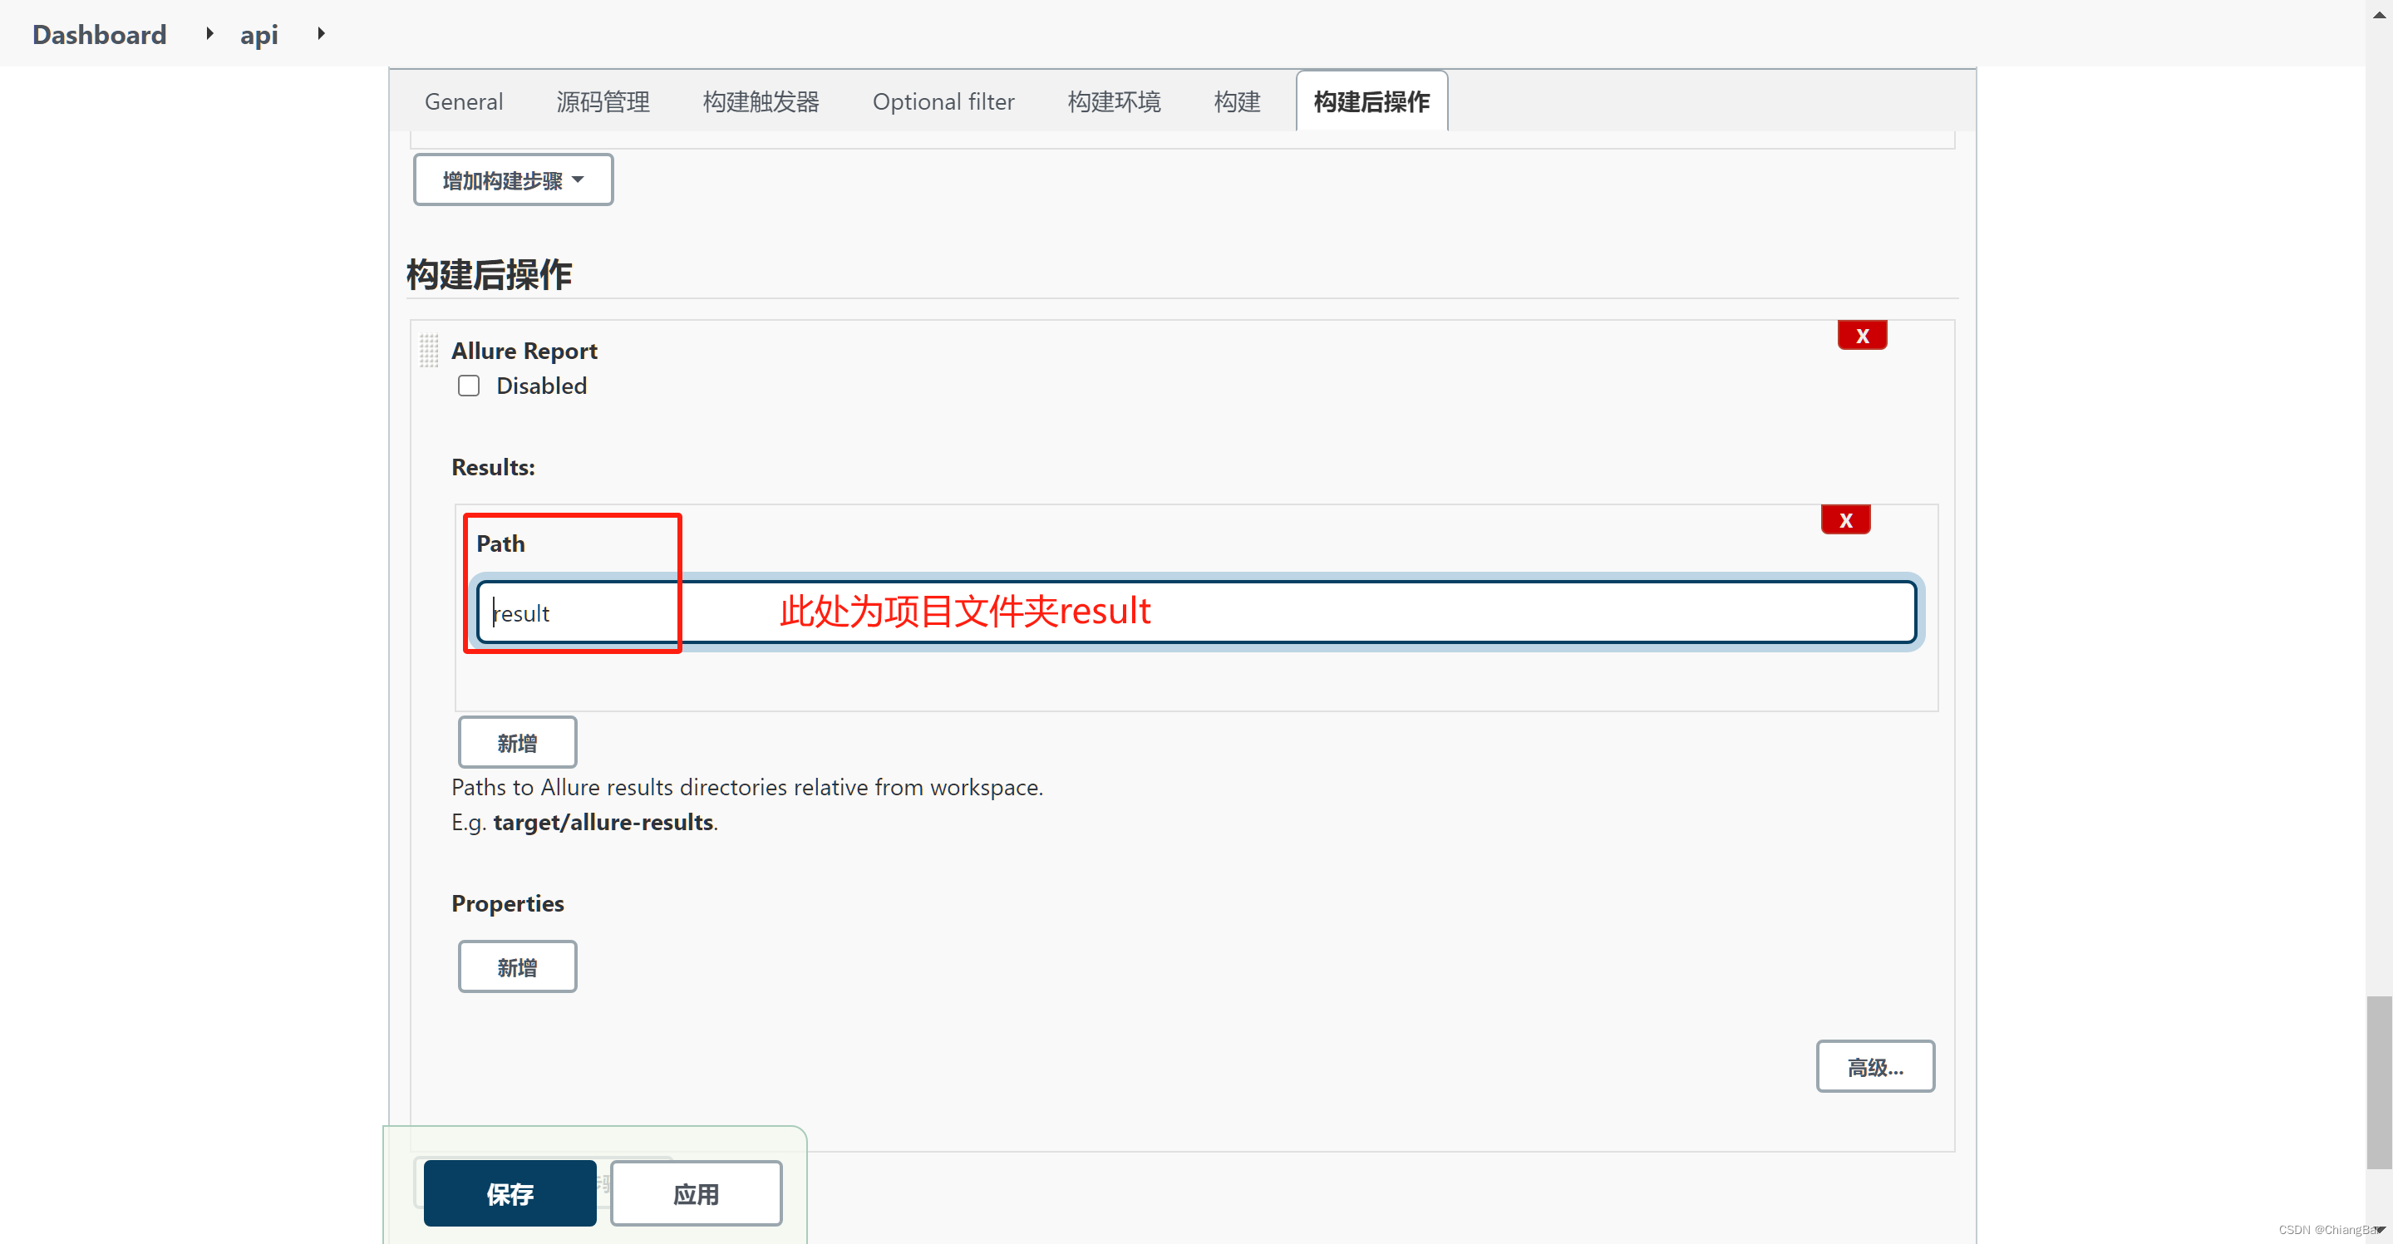
Task: Switch to the 源码管理 tab
Action: 603,101
